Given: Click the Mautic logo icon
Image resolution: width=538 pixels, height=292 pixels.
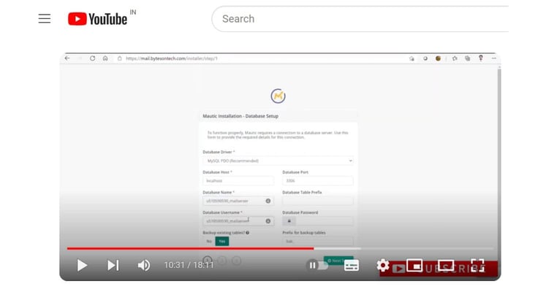Looking at the screenshot, I should pos(278,96).
